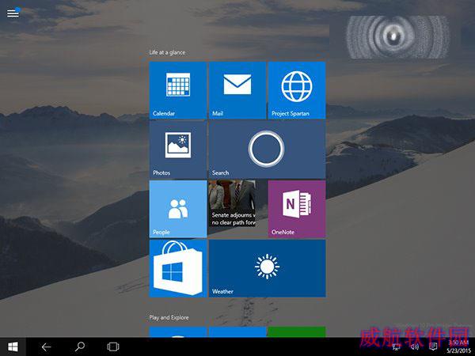Viewport: 475px width, 356px height.
Task: Click the Windows Start button on taskbar
Action: point(13,347)
